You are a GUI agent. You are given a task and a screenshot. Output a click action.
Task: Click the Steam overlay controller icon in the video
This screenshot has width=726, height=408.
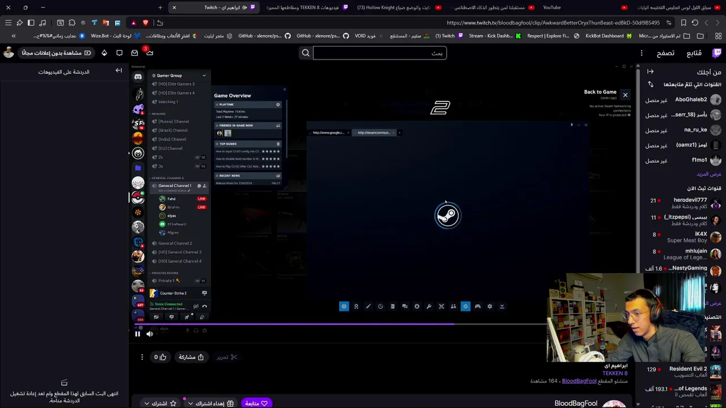(478, 307)
